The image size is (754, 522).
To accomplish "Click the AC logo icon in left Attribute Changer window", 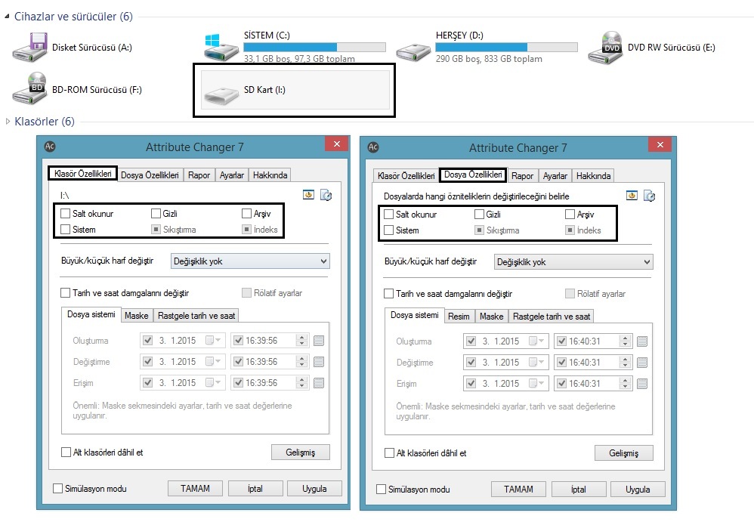I will point(50,147).
